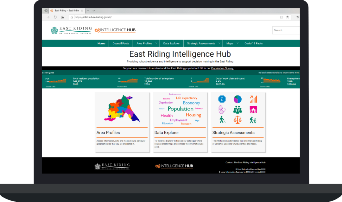This screenshot has width=342, height=202.
Task: Click the East Riding of Yorkshire Council header logo
Action: 71,30
